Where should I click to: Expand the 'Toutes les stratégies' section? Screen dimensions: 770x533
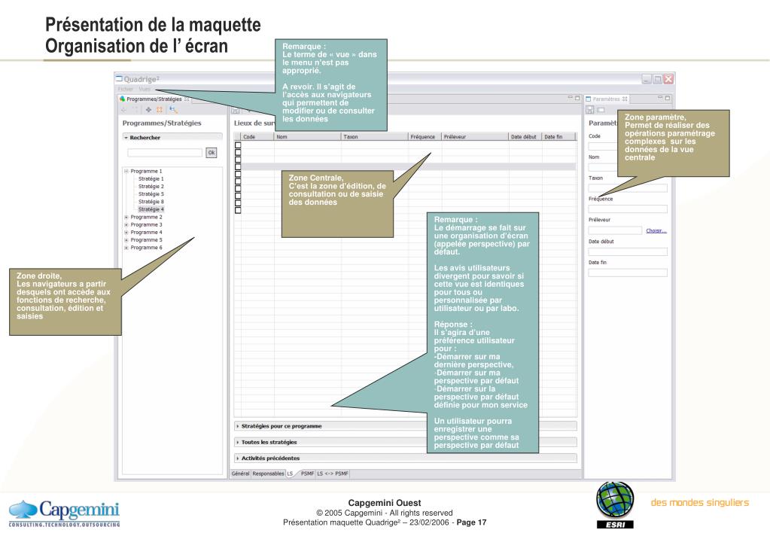tap(238, 442)
